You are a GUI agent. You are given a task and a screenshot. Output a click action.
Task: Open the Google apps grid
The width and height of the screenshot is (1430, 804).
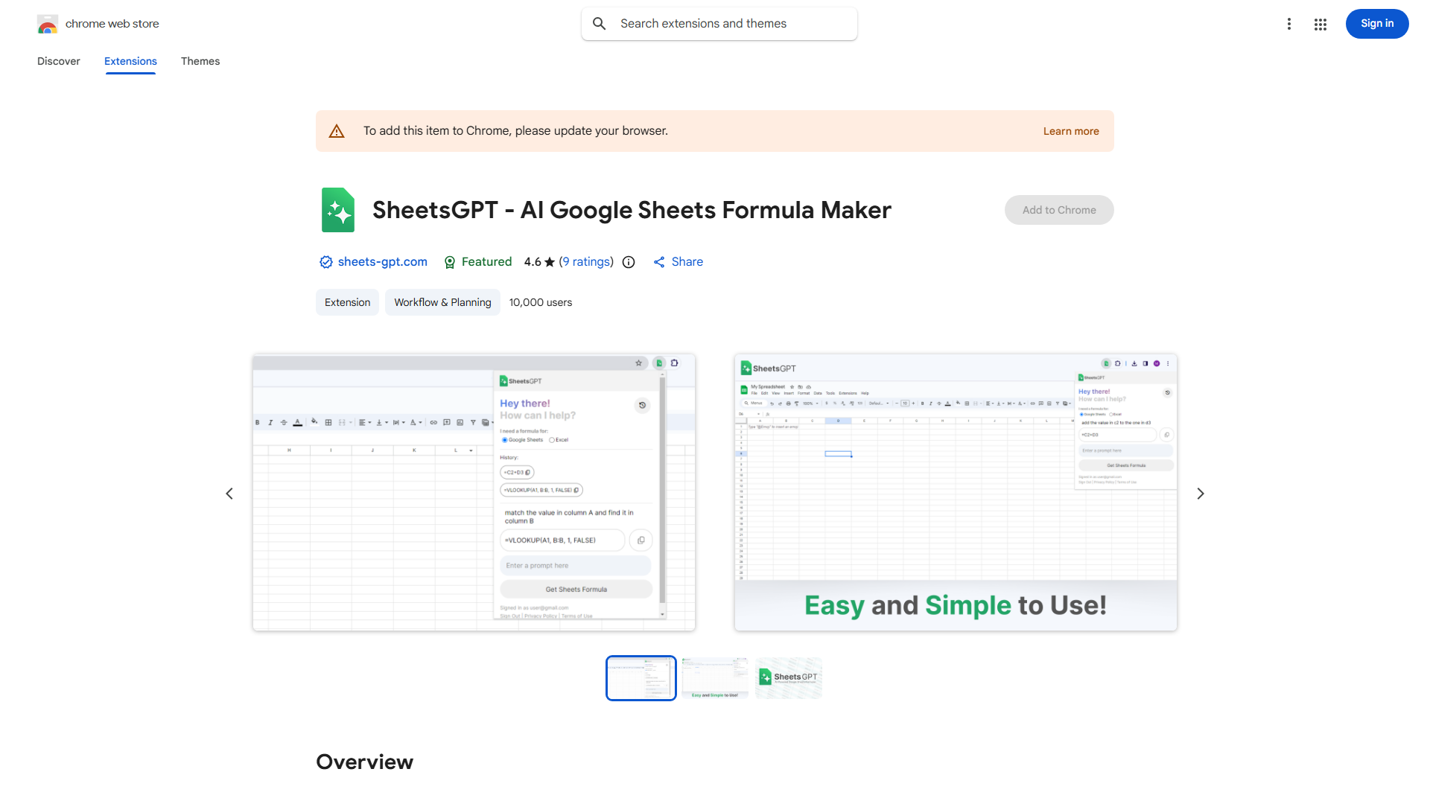pyautogui.click(x=1321, y=24)
